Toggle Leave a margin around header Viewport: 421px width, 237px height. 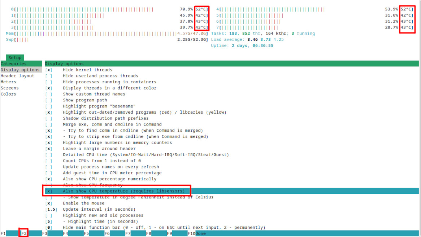(x=49, y=149)
